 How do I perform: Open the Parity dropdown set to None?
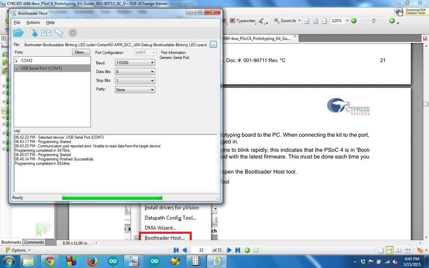tap(135, 90)
